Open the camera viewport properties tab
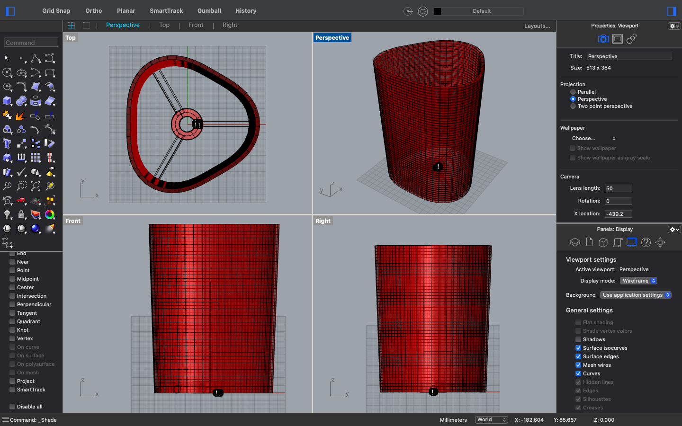The image size is (682, 426). tap(603, 39)
